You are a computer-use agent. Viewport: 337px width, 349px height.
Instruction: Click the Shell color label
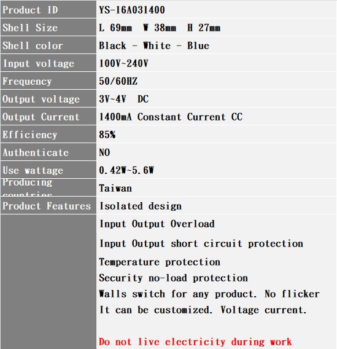33,45
